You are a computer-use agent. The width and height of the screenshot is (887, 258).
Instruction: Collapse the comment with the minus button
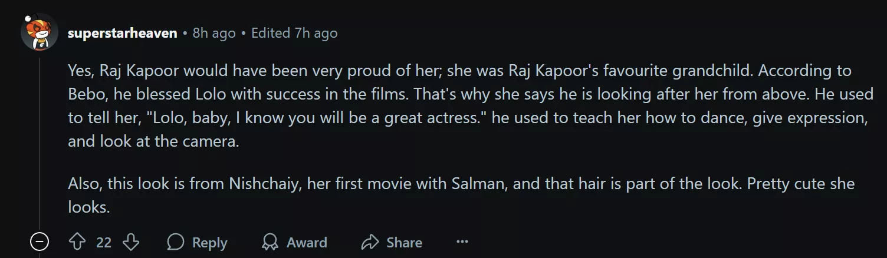40,242
